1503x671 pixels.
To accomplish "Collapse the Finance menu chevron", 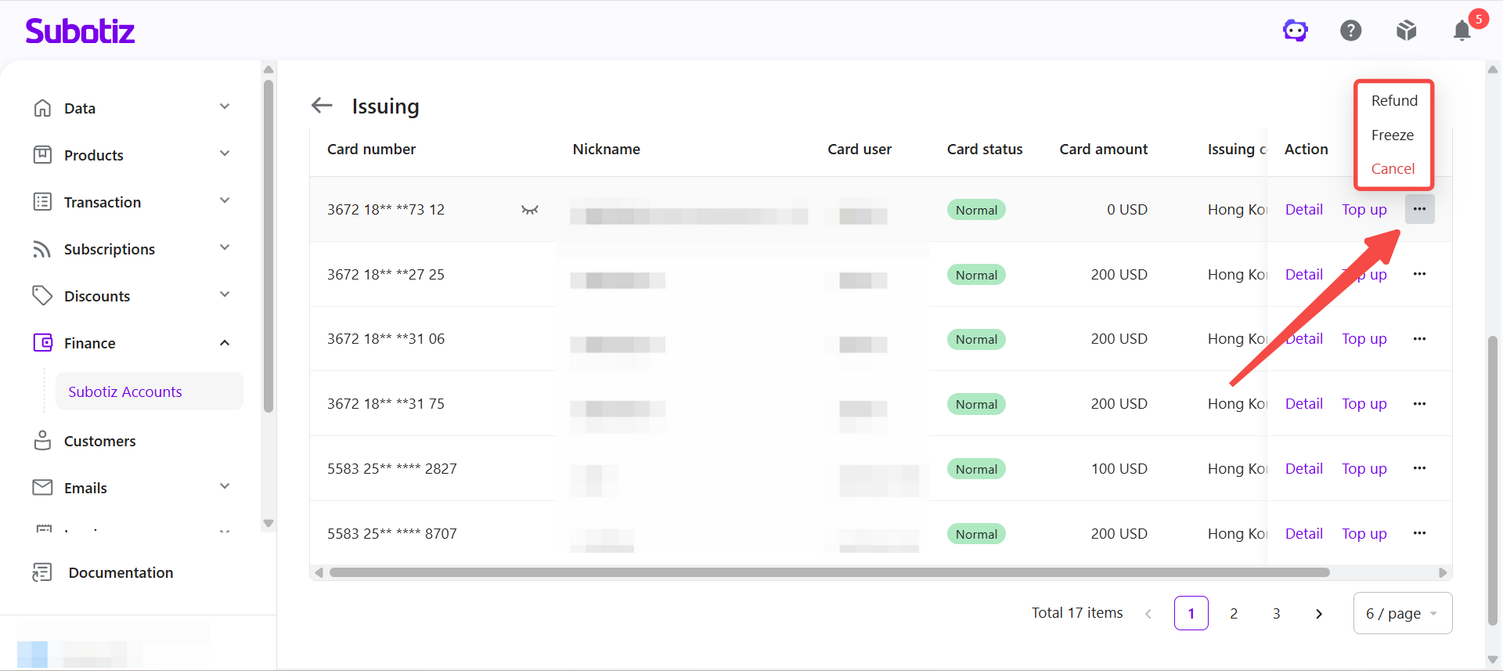I will (x=225, y=343).
